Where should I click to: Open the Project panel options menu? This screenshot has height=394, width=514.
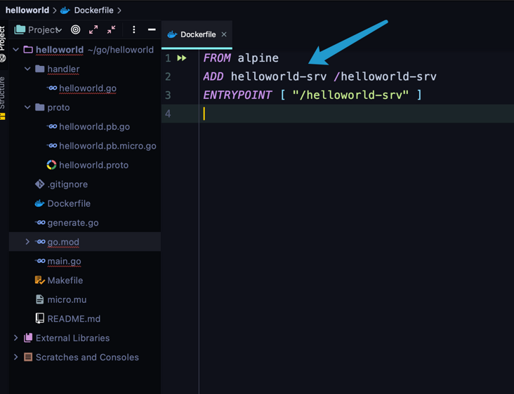[x=133, y=29]
